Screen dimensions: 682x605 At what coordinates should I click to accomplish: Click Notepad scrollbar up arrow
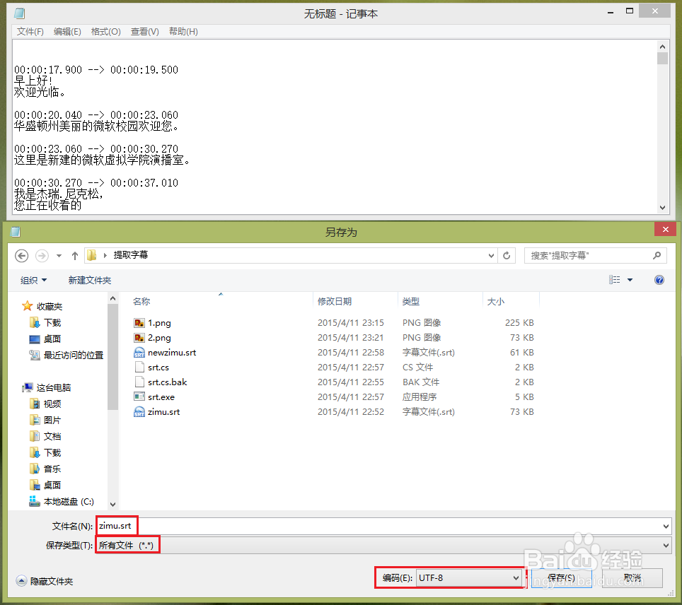[662, 47]
